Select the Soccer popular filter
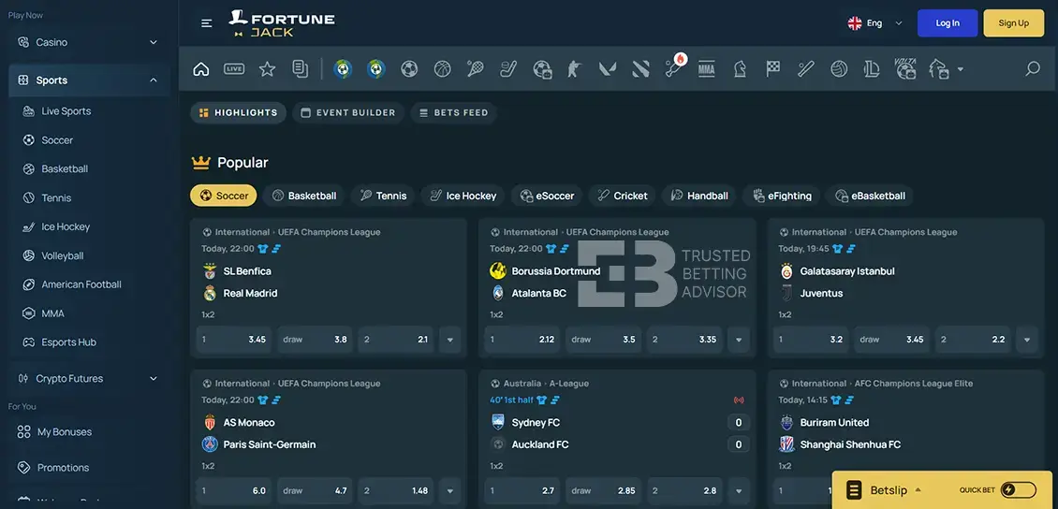 click(224, 196)
